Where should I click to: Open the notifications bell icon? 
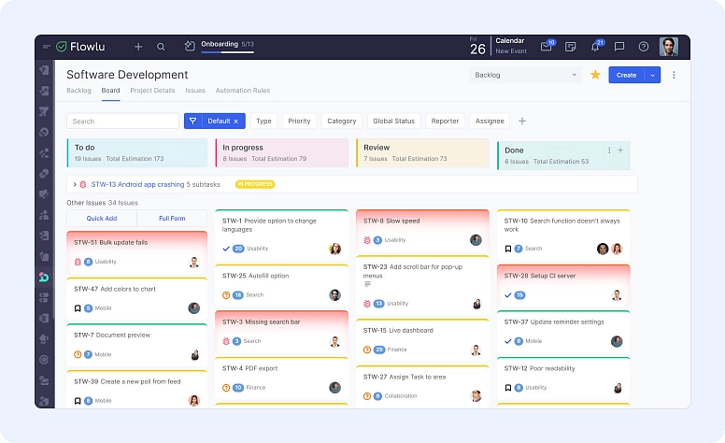tap(595, 47)
